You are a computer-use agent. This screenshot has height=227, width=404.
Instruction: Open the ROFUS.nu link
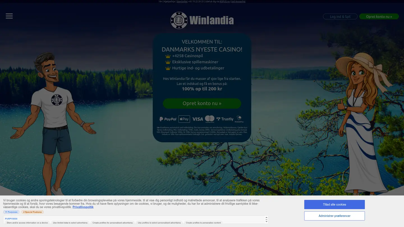pos(225,1)
